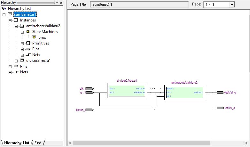Click the ledVal_o output pin symbol
The width and height of the screenshot is (250, 147).
tap(220, 93)
